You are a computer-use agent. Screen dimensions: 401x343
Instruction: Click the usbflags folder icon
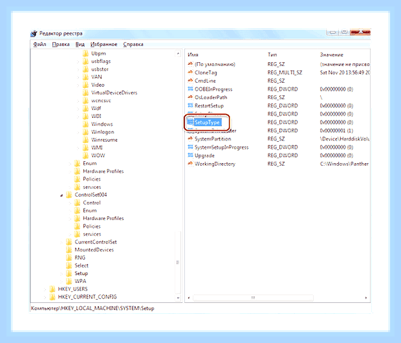coord(85,61)
